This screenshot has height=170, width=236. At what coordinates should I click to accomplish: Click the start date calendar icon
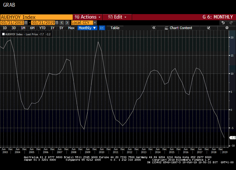(x=27, y=23)
